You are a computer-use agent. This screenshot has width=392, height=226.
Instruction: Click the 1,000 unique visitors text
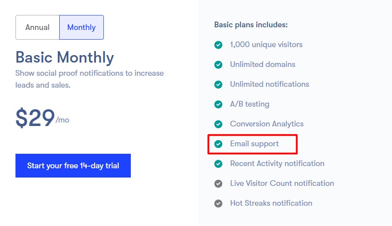pos(266,44)
